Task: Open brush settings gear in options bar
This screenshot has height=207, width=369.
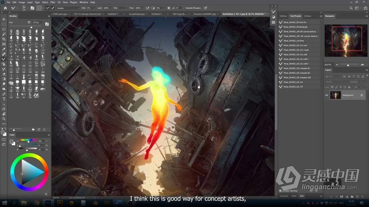Action: tap(169, 8)
